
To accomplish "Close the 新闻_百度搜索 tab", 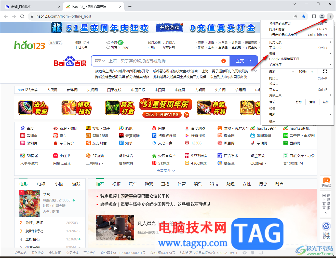I will pos(59,7).
